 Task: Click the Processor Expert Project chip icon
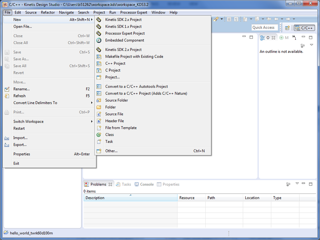pyautogui.click(x=99, y=33)
